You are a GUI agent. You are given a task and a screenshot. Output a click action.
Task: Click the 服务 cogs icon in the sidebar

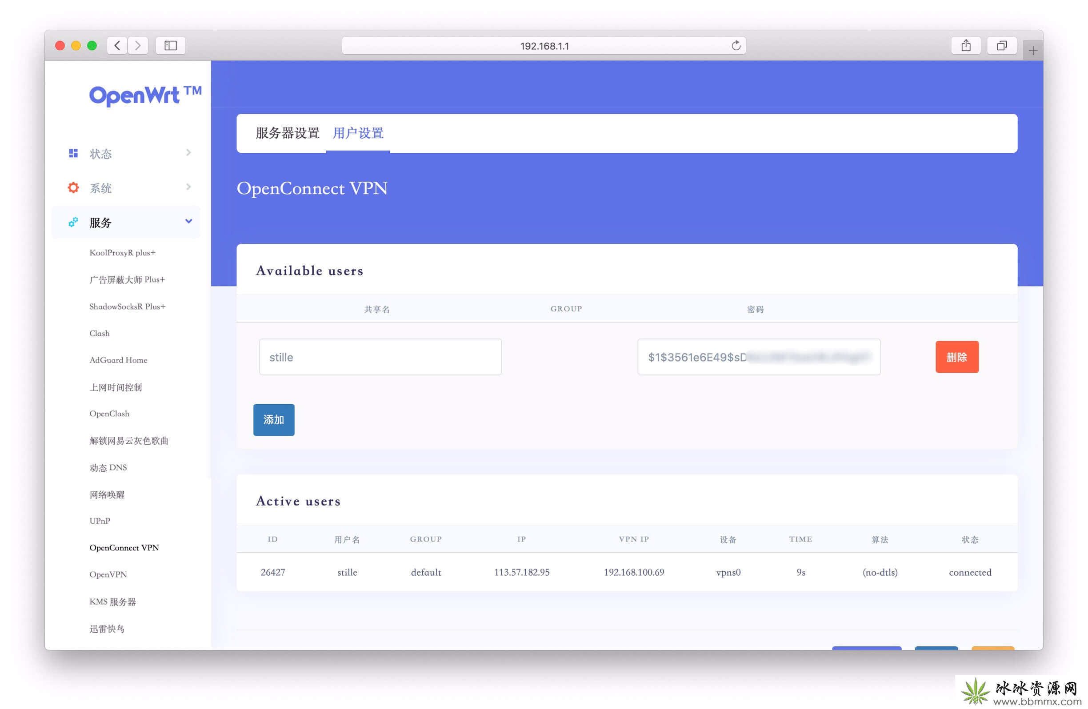pos(73,222)
